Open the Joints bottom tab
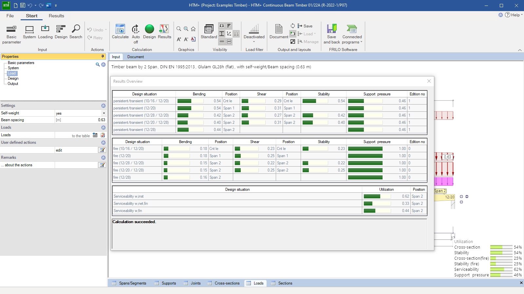Viewport: 524px width, 294px height. pyautogui.click(x=192, y=283)
